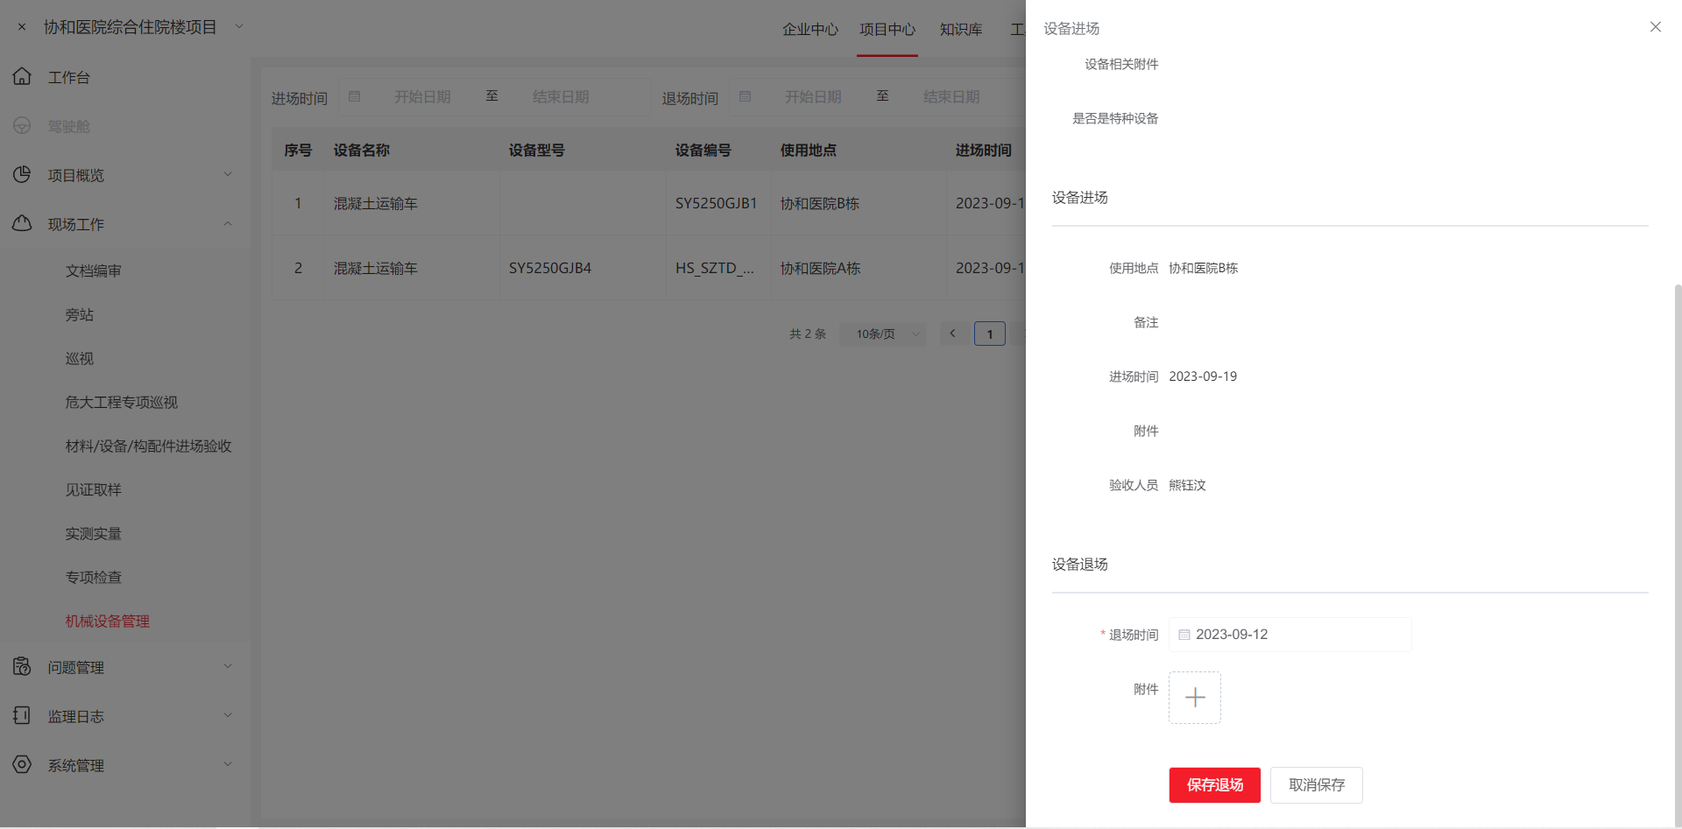This screenshot has height=829, width=1682.
Task: Click the 问题管理 clipboard icon
Action: (22, 667)
